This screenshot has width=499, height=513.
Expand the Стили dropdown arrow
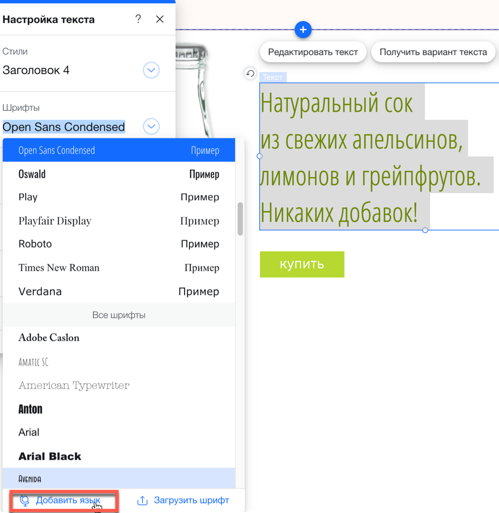(x=151, y=70)
